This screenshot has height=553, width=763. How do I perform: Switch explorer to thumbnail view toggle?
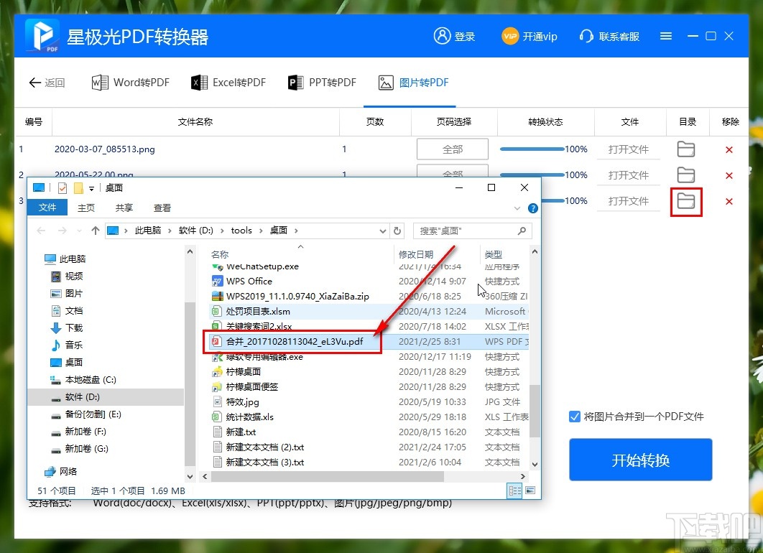click(x=530, y=491)
